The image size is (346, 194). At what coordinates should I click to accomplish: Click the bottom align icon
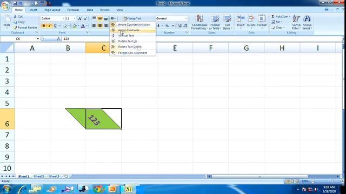(106, 18)
